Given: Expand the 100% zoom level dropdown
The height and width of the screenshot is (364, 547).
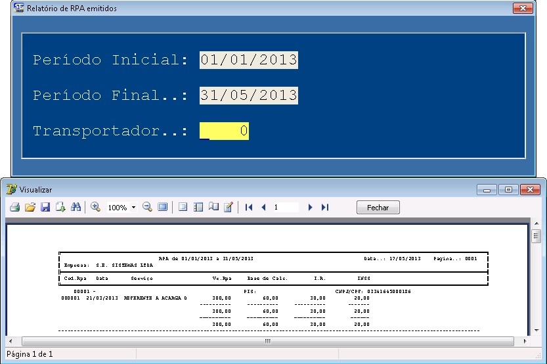Looking at the screenshot, I should point(133,208).
